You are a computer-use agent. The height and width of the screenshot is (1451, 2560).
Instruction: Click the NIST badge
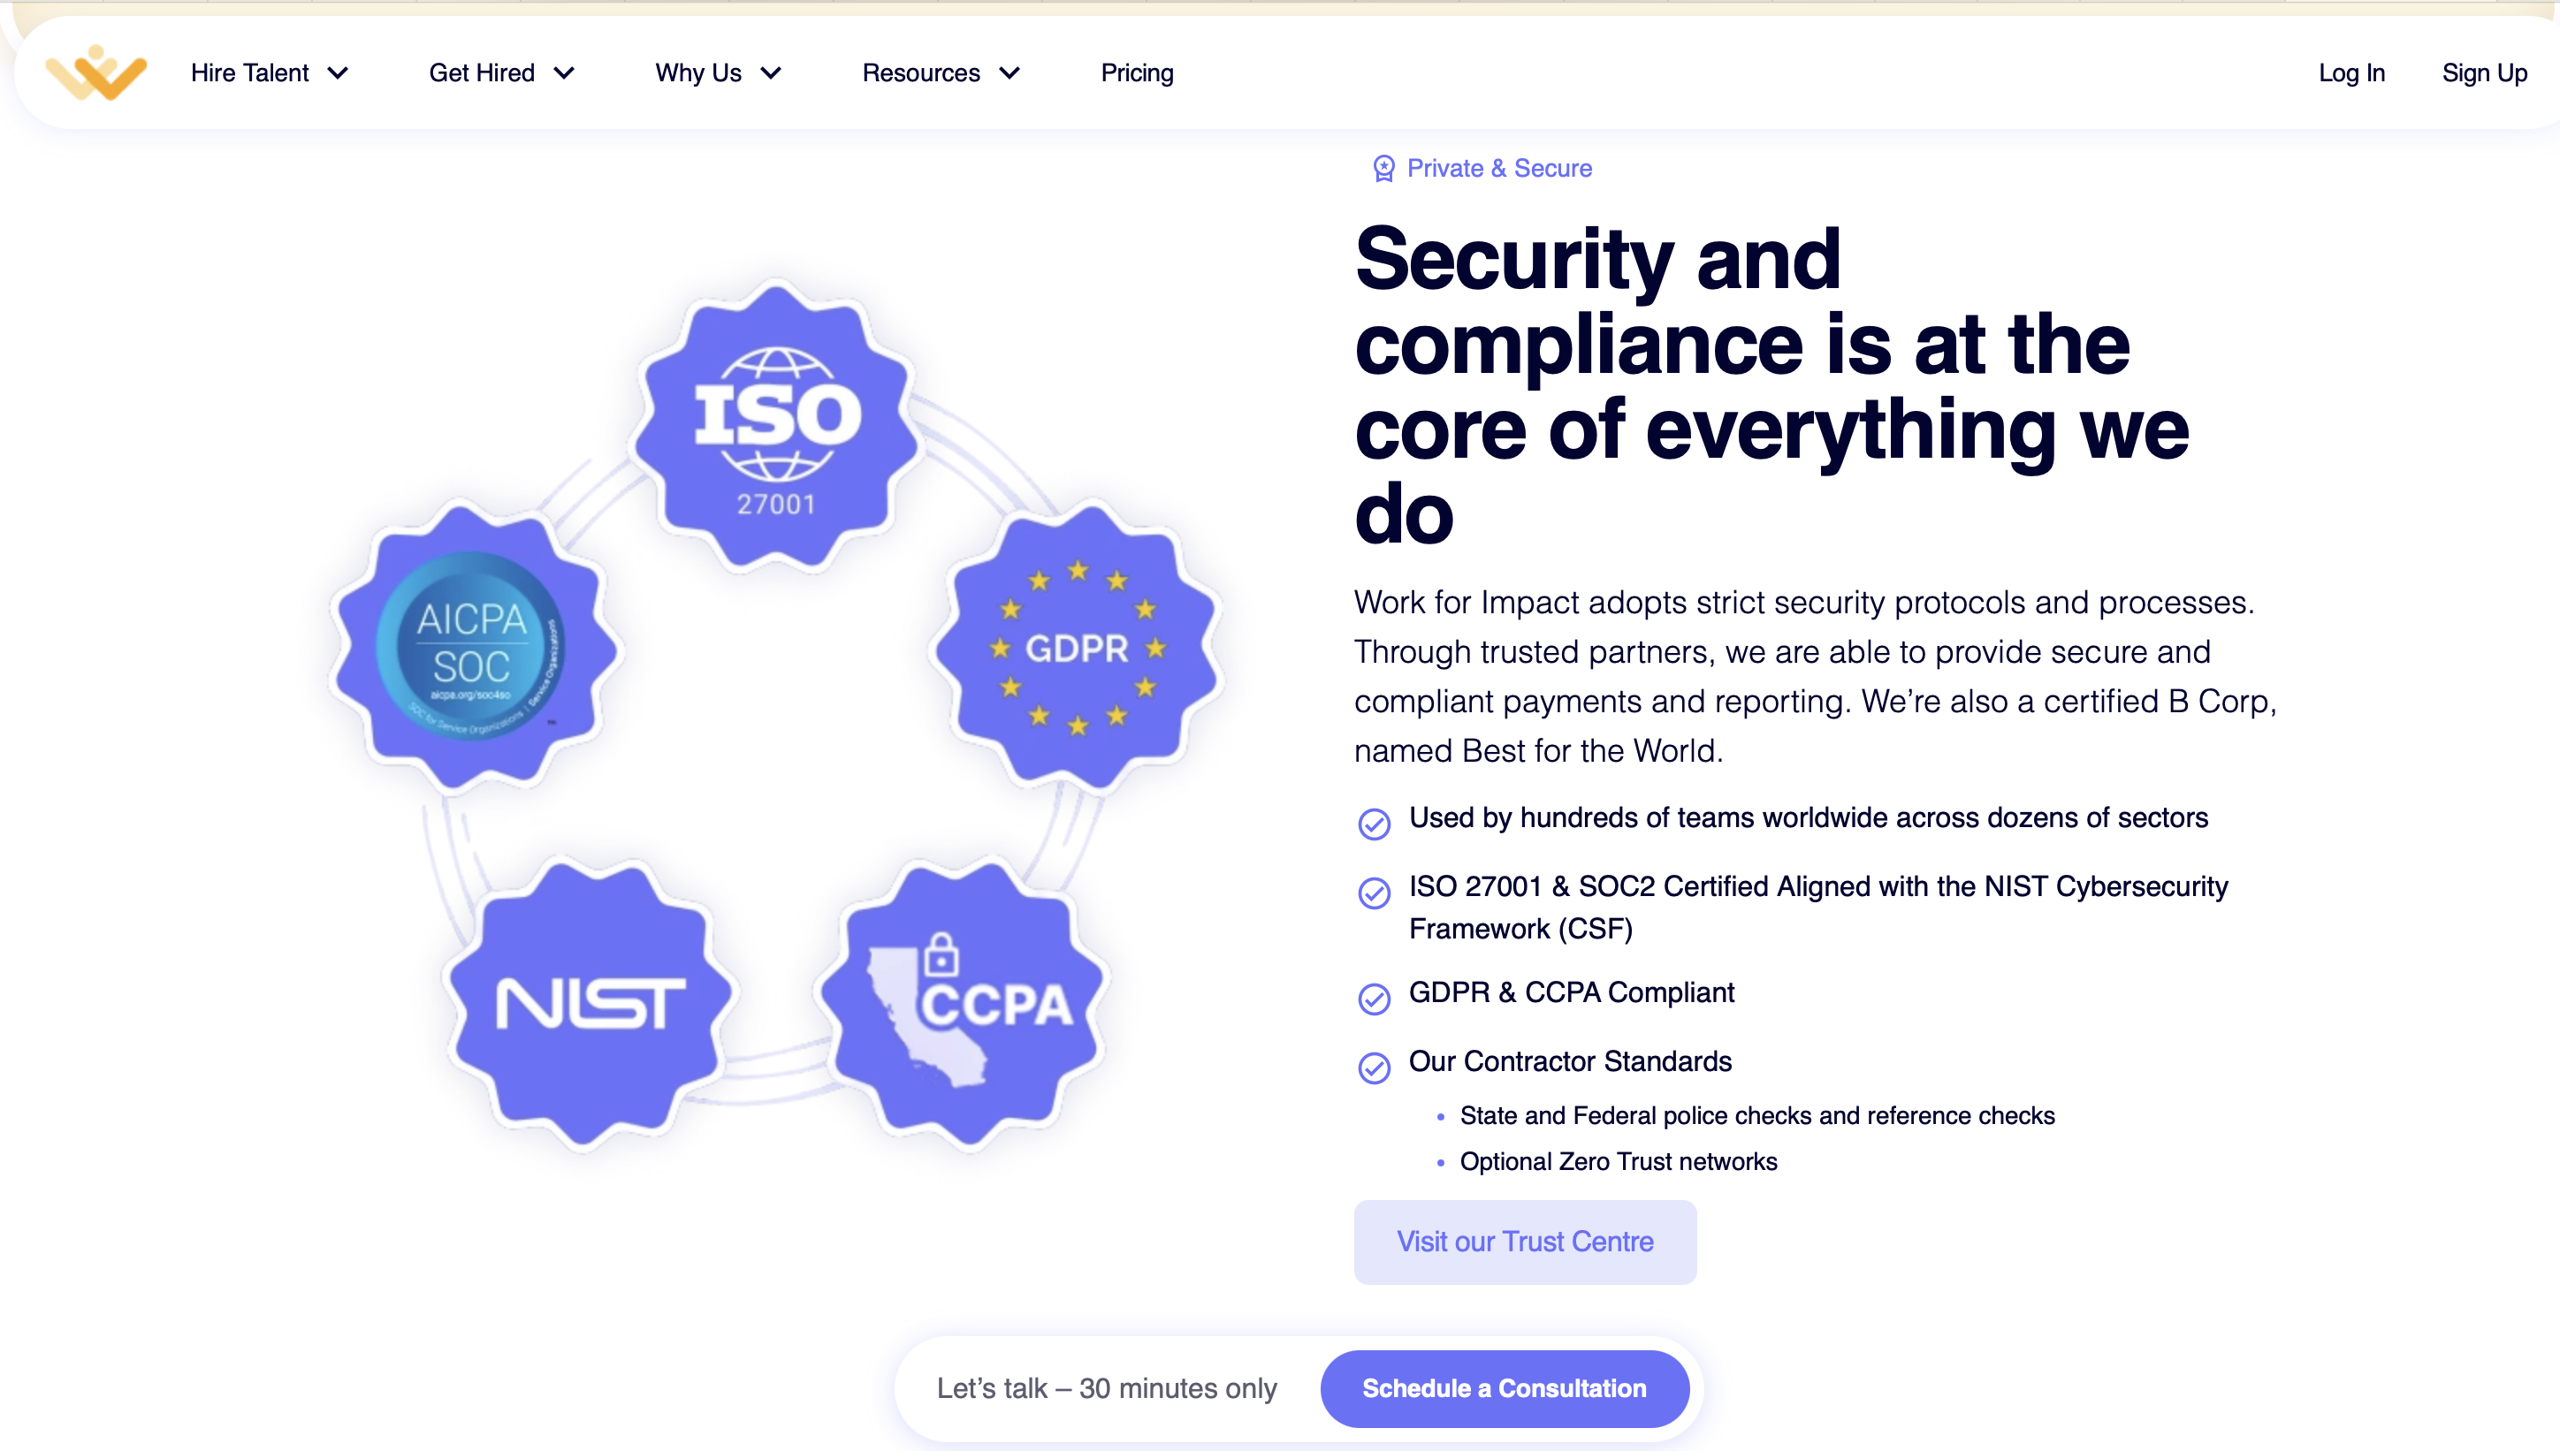coord(590,1001)
